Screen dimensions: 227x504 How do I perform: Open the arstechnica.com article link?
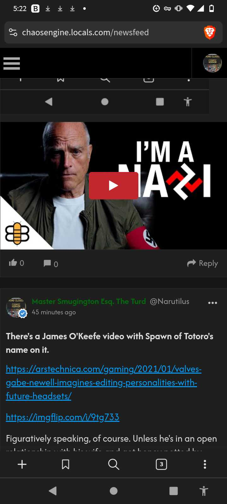[x=103, y=382]
